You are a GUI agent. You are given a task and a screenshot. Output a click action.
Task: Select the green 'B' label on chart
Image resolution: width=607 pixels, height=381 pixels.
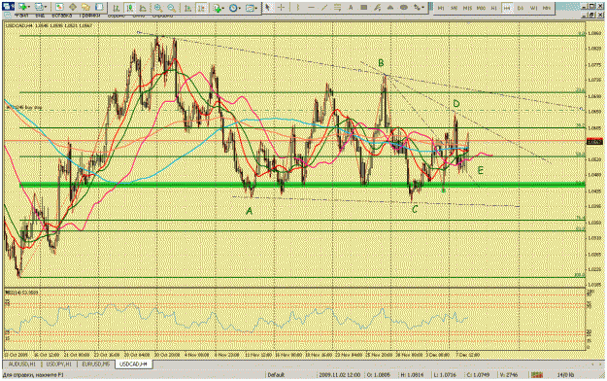pos(381,63)
